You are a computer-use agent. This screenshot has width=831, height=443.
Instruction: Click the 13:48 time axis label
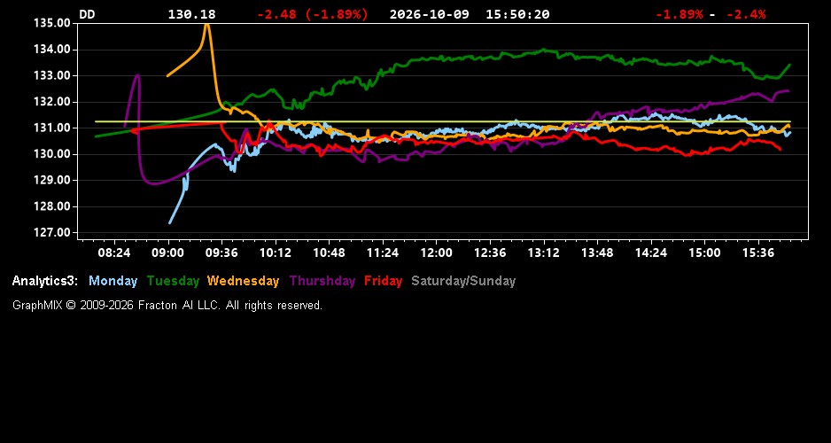tap(597, 253)
